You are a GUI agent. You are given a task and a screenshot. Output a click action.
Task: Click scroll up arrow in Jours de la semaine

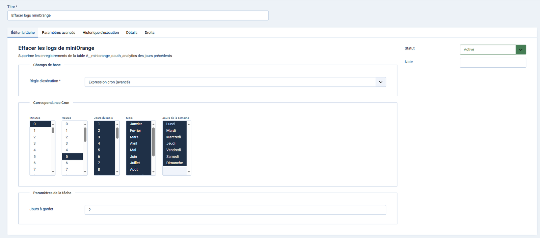189,124
